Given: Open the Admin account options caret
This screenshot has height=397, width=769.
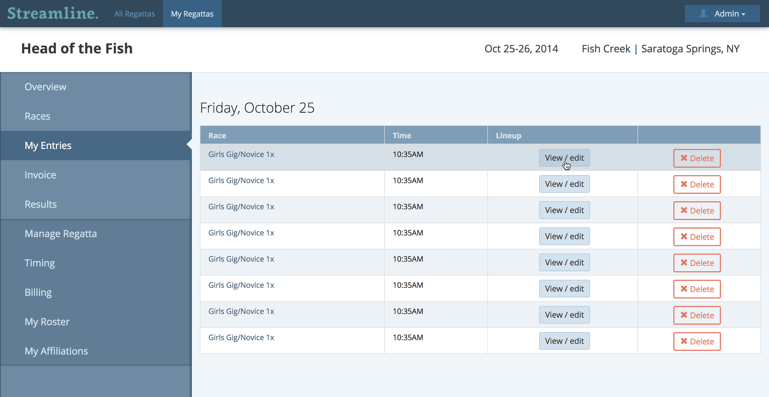Looking at the screenshot, I should click(743, 14).
